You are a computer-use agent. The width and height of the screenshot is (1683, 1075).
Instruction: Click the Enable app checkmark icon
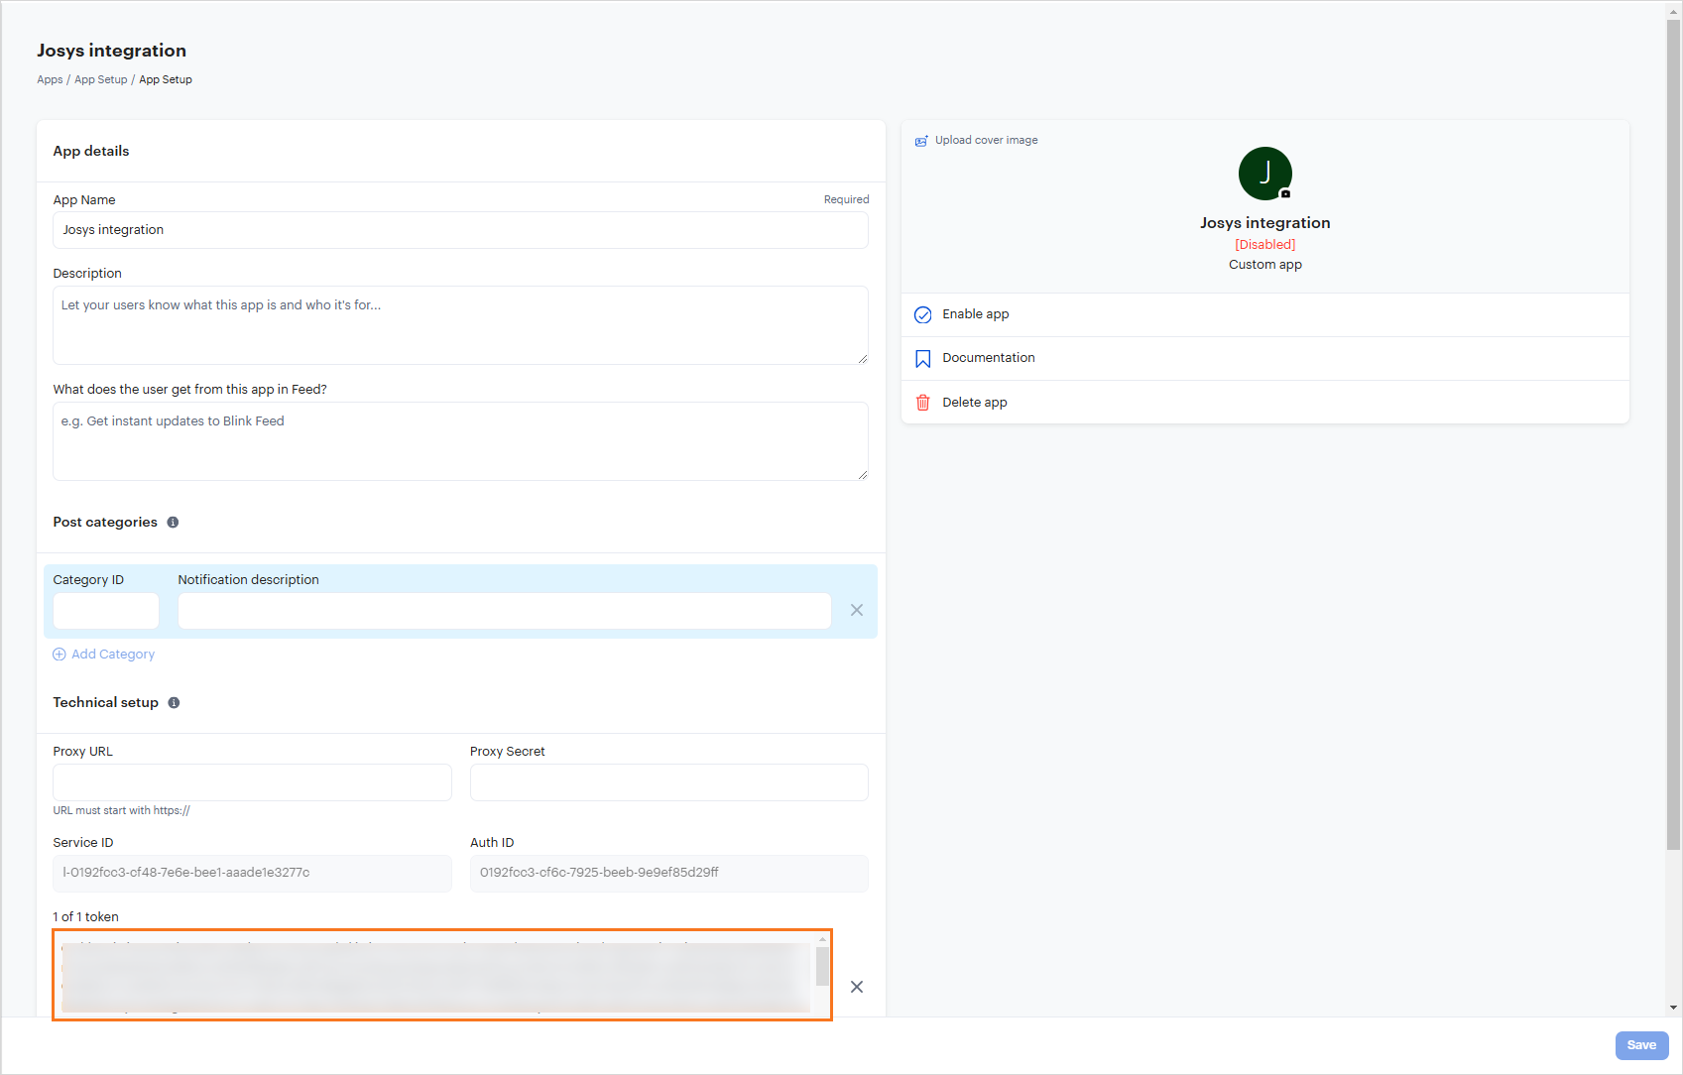pyautogui.click(x=922, y=314)
